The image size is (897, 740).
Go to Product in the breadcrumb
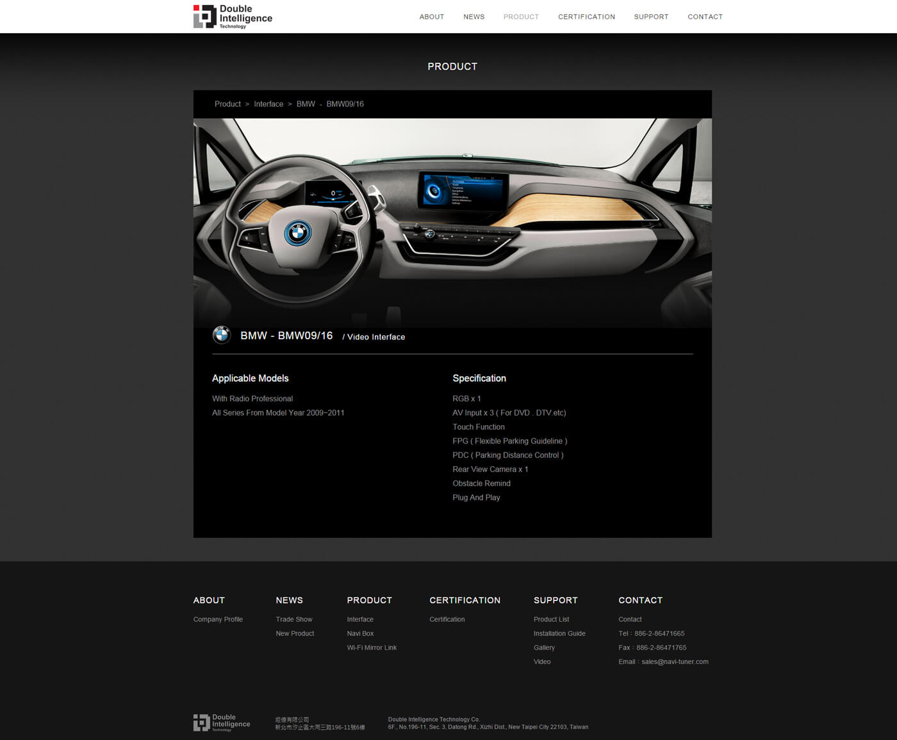pyautogui.click(x=227, y=104)
